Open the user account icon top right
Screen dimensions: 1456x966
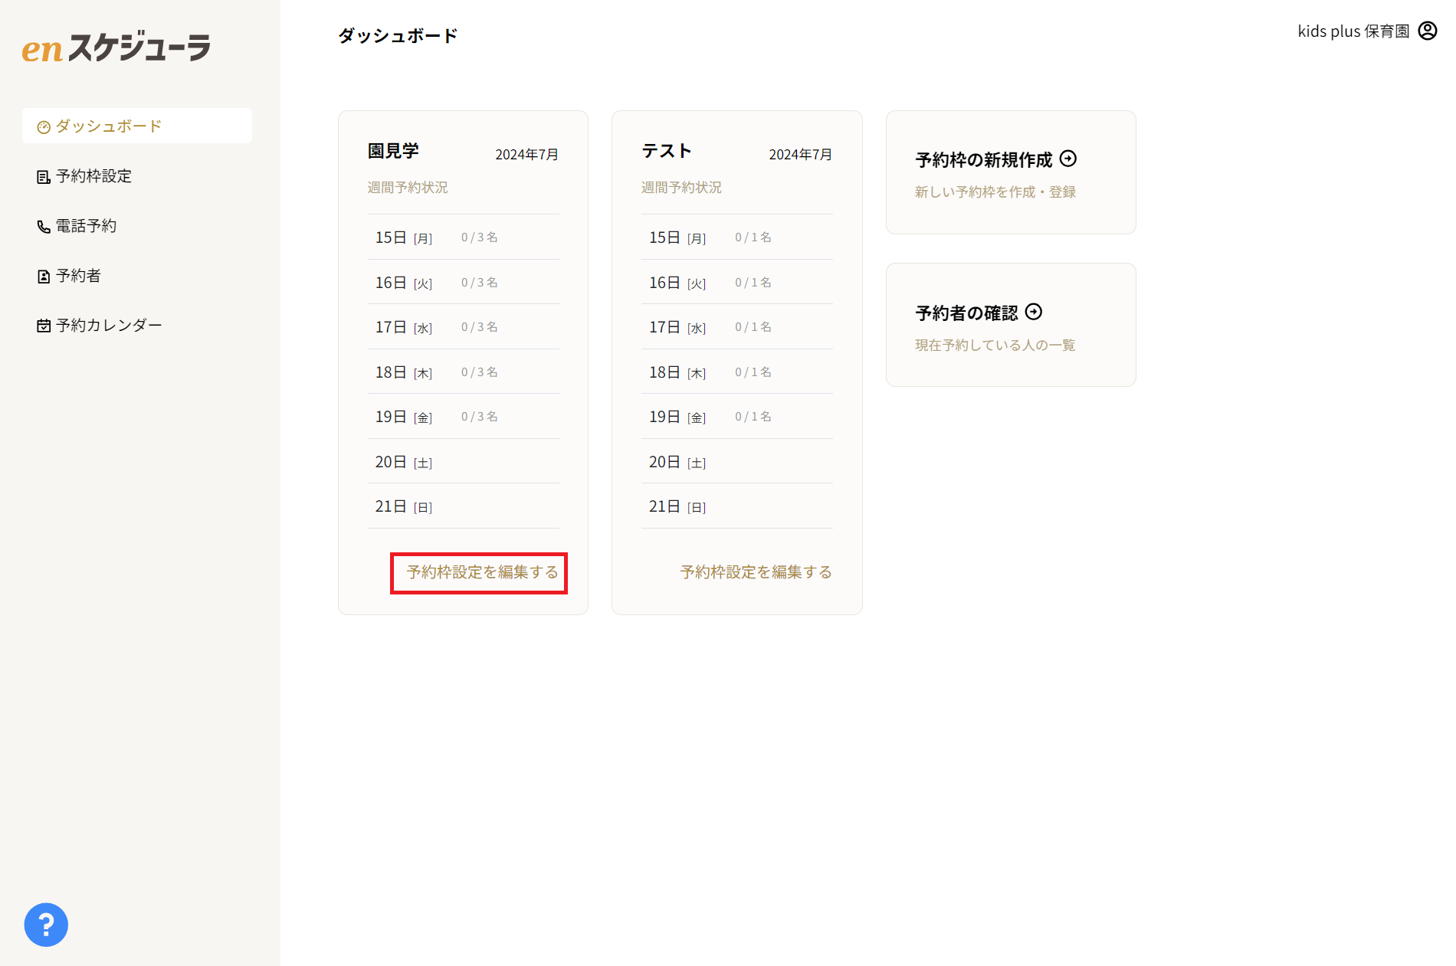[x=1427, y=31]
